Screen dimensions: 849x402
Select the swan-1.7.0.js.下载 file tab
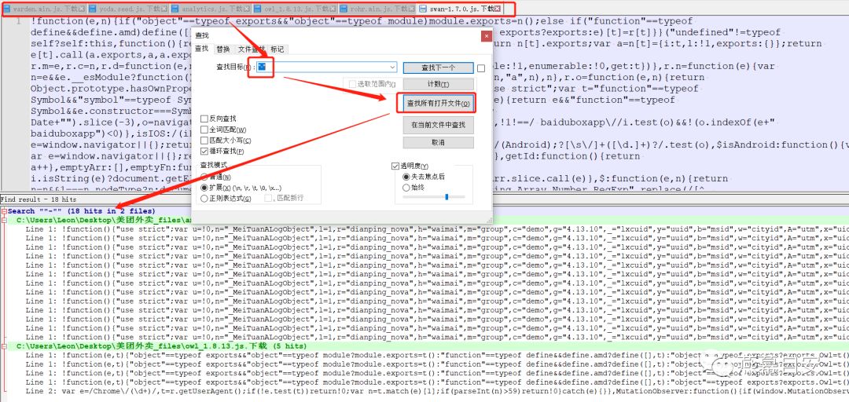pos(460,9)
